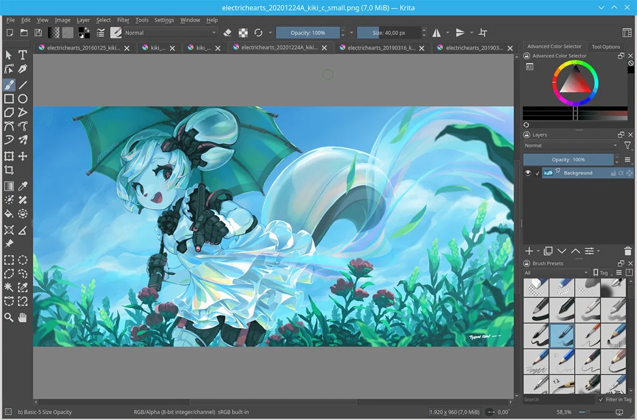Expand the horizontal mirror options arrow

point(447,33)
